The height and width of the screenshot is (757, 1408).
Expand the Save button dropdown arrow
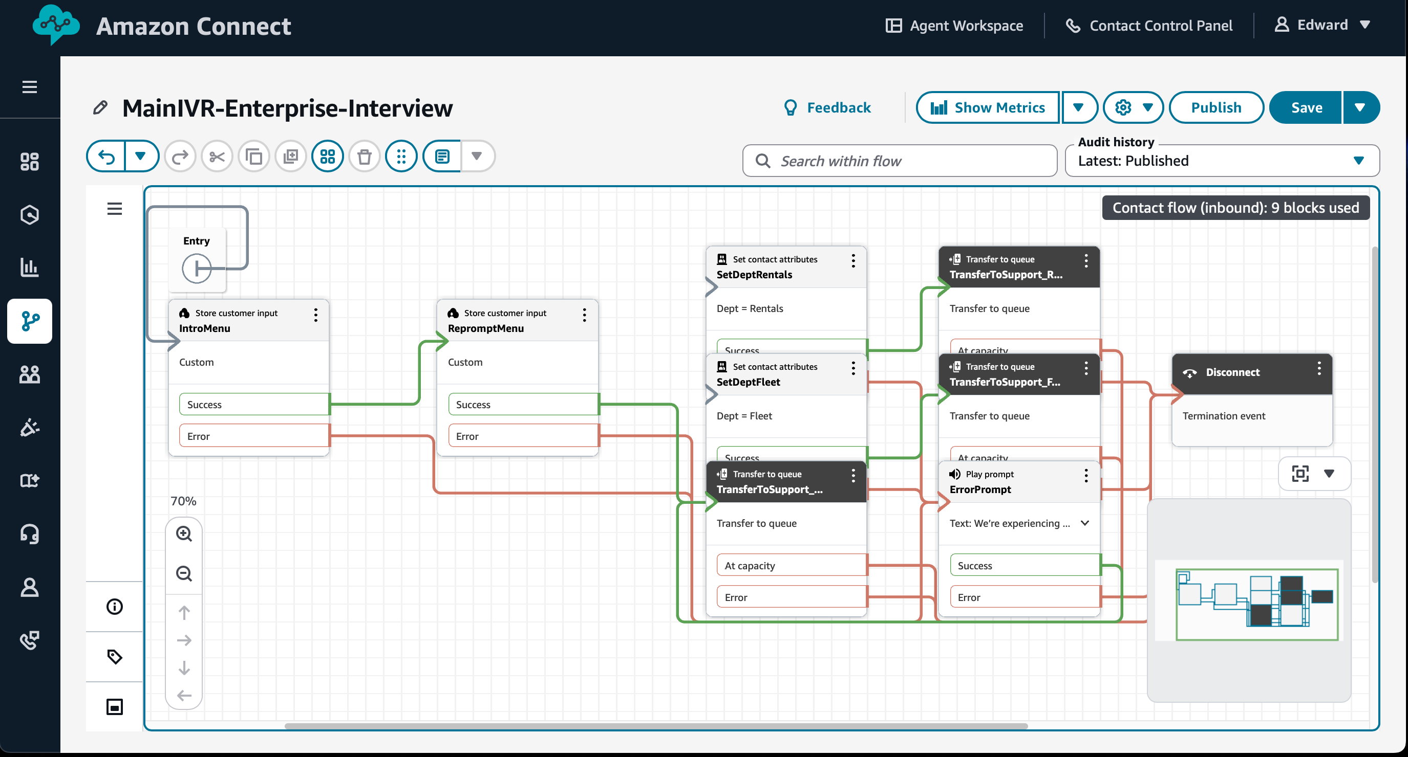(x=1360, y=107)
